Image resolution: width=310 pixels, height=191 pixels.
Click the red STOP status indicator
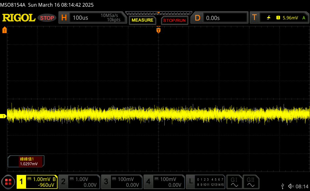[47, 18]
